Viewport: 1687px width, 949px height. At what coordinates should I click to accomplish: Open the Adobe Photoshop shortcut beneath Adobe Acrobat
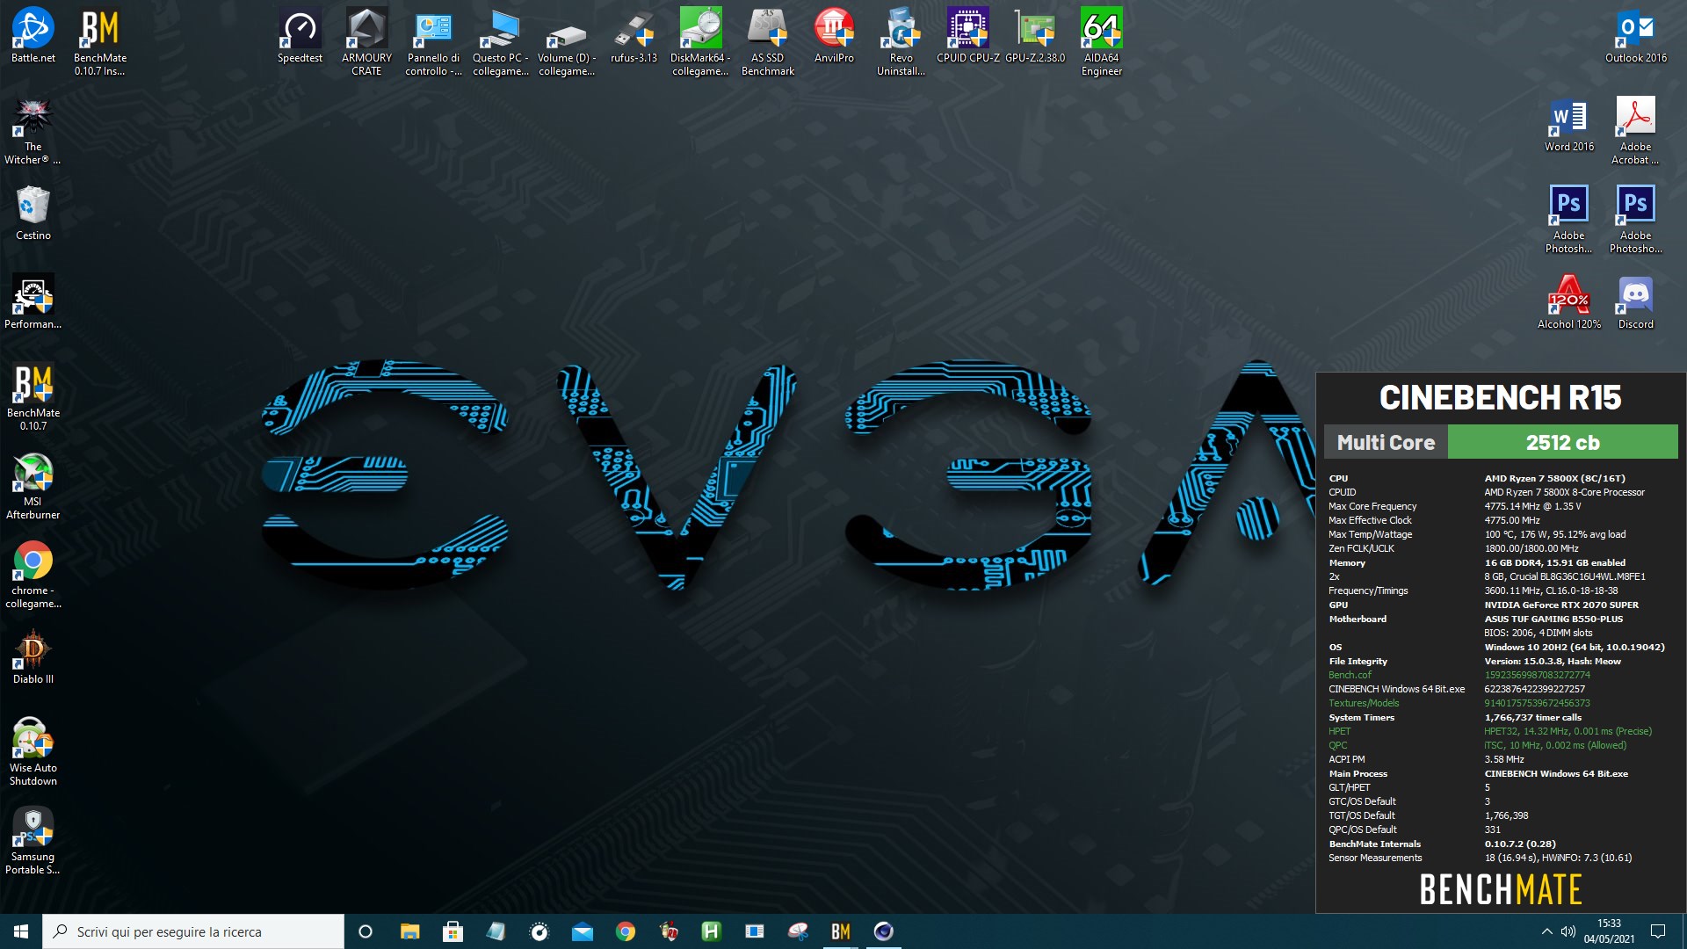coord(1636,219)
